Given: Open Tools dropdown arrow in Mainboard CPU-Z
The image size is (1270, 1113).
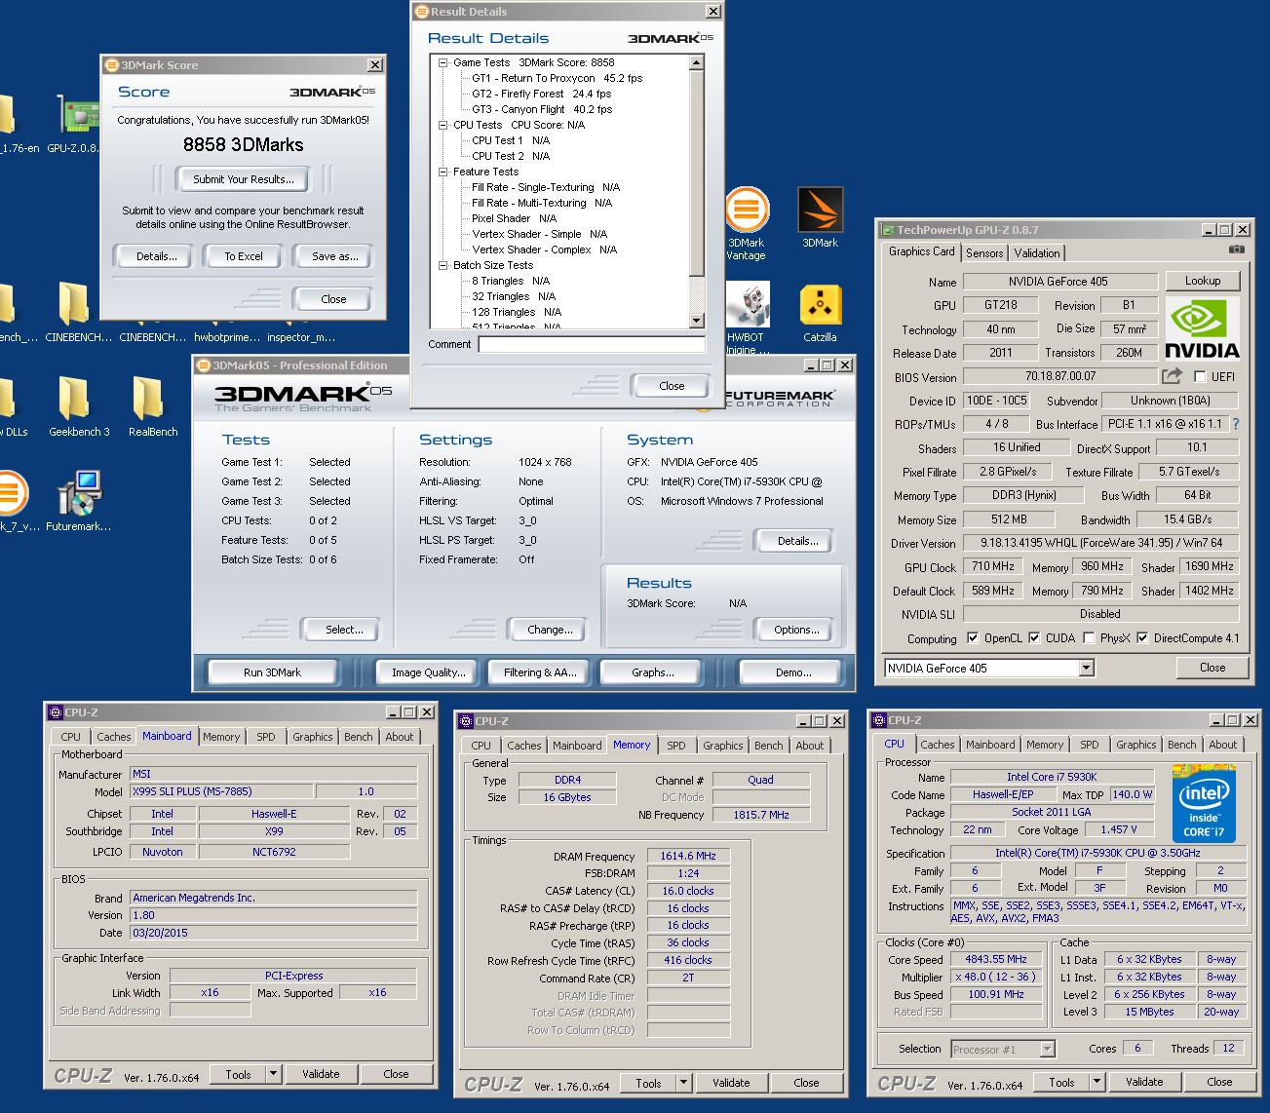Looking at the screenshot, I should point(273,1074).
